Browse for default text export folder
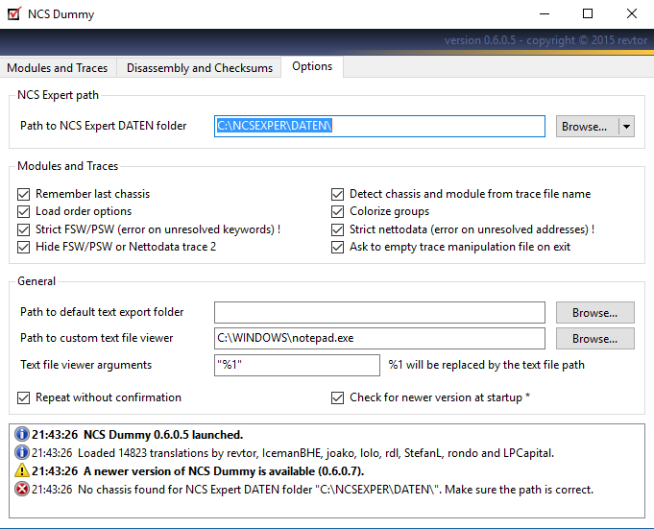This screenshot has width=654, height=529. coord(595,313)
